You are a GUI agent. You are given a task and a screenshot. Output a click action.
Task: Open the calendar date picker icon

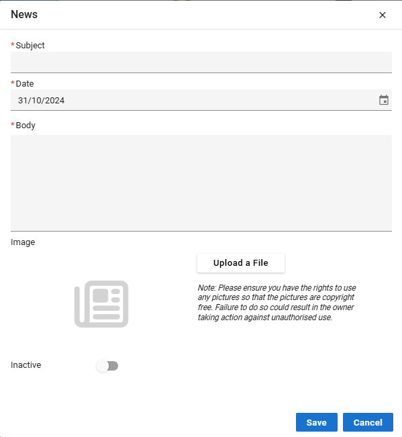384,100
